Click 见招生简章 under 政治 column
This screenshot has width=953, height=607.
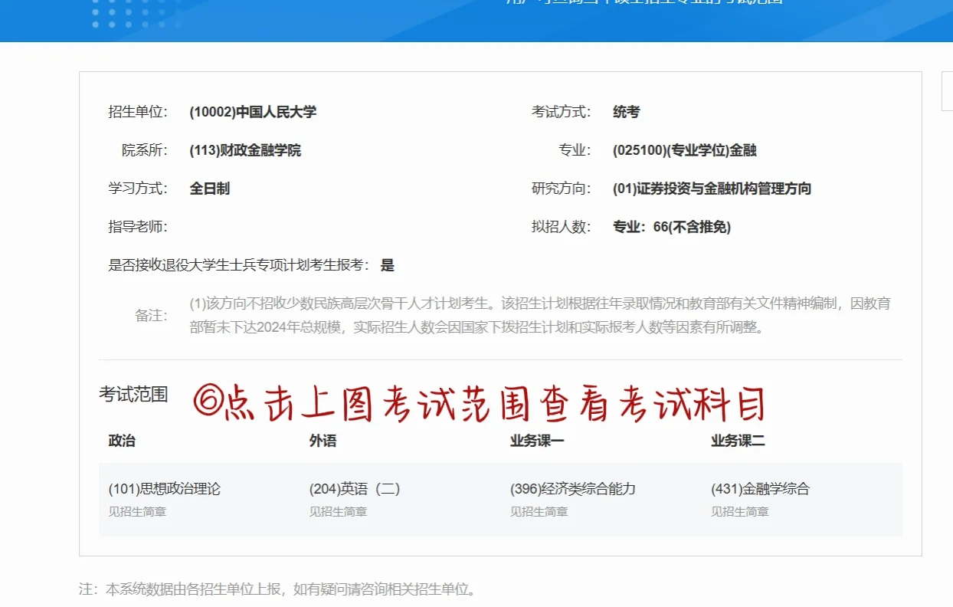click(x=135, y=511)
